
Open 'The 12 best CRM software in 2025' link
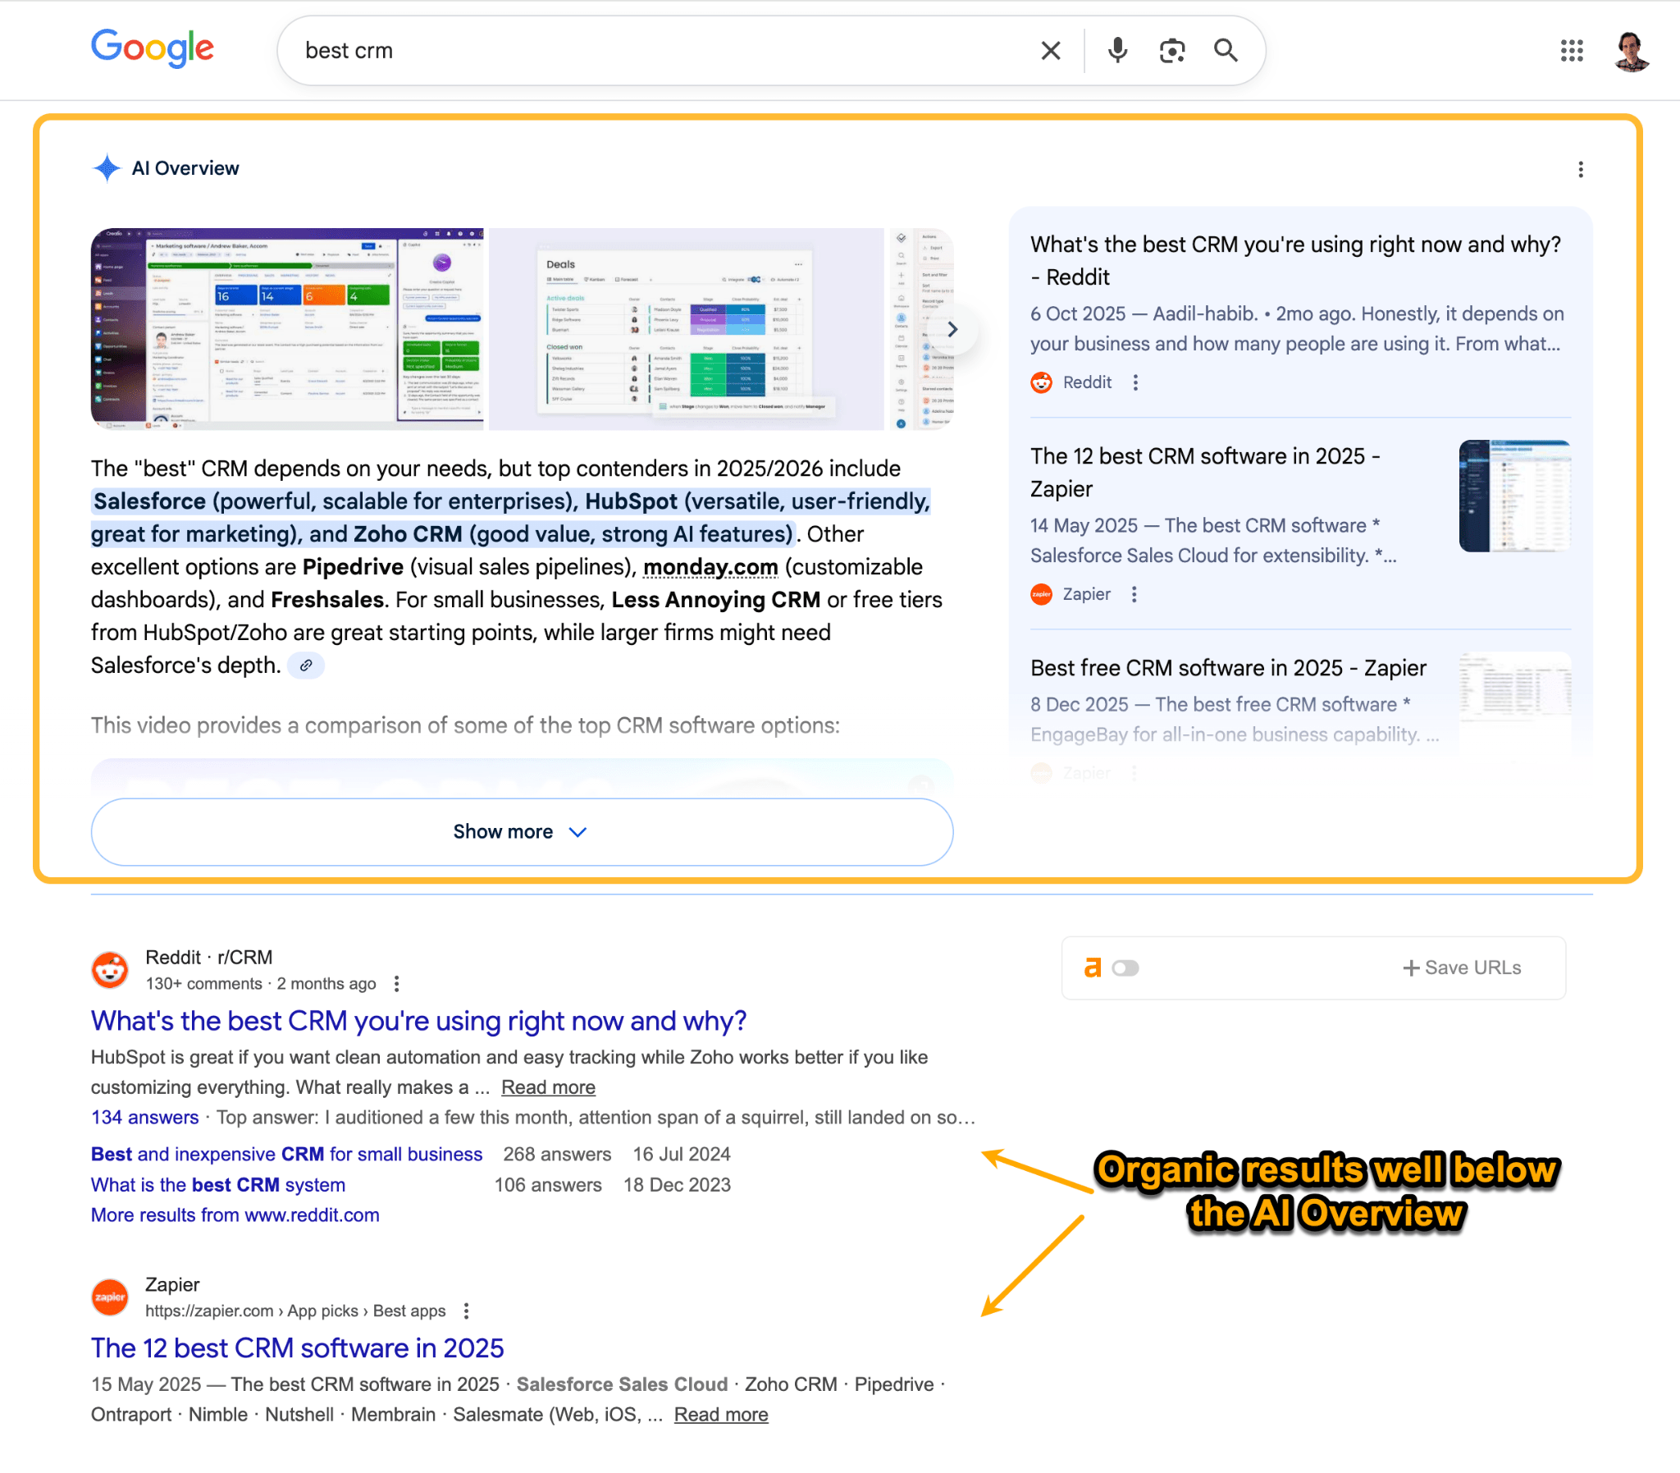[x=297, y=1348]
